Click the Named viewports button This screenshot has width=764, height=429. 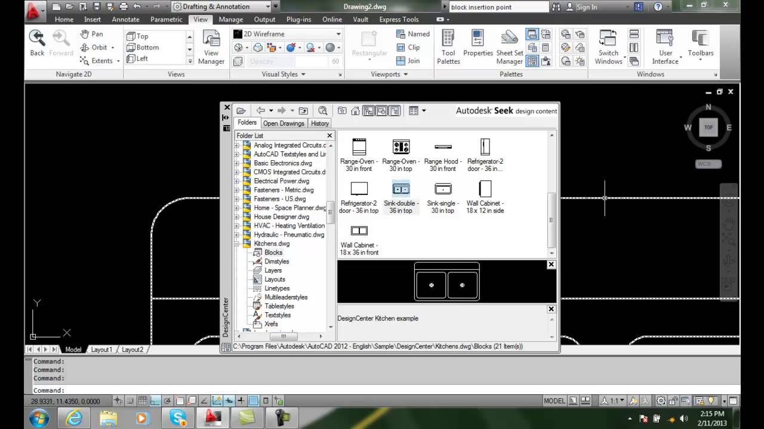(413, 34)
